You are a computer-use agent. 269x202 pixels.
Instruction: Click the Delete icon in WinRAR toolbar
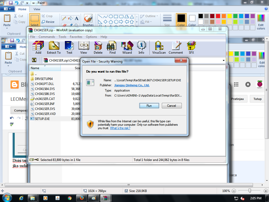point(98,48)
